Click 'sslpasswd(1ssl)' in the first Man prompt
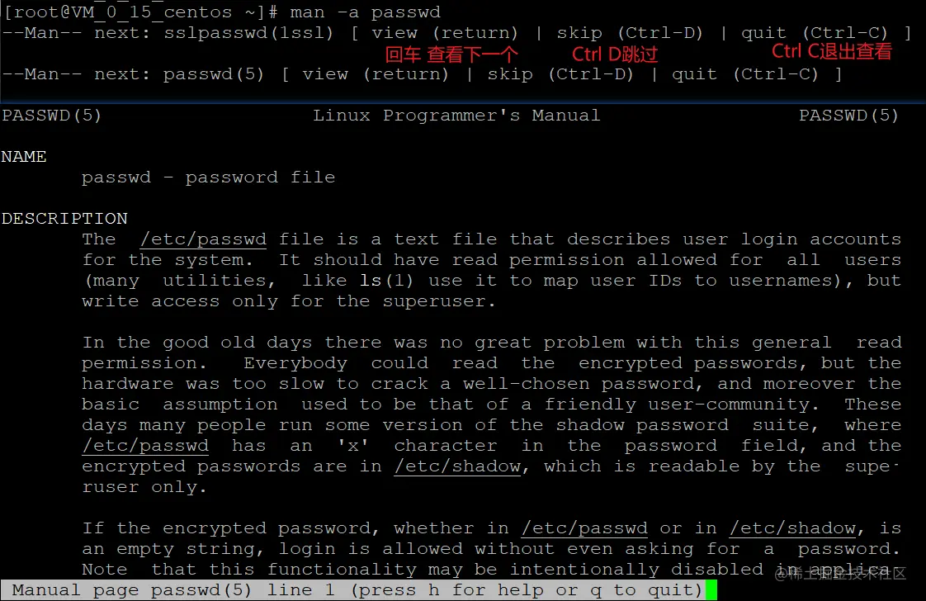This screenshot has width=926, height=601. (x=248, y=32)
